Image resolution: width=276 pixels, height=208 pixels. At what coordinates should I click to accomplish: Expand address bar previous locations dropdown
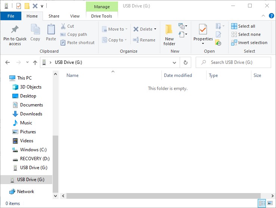tap(174, 62)
